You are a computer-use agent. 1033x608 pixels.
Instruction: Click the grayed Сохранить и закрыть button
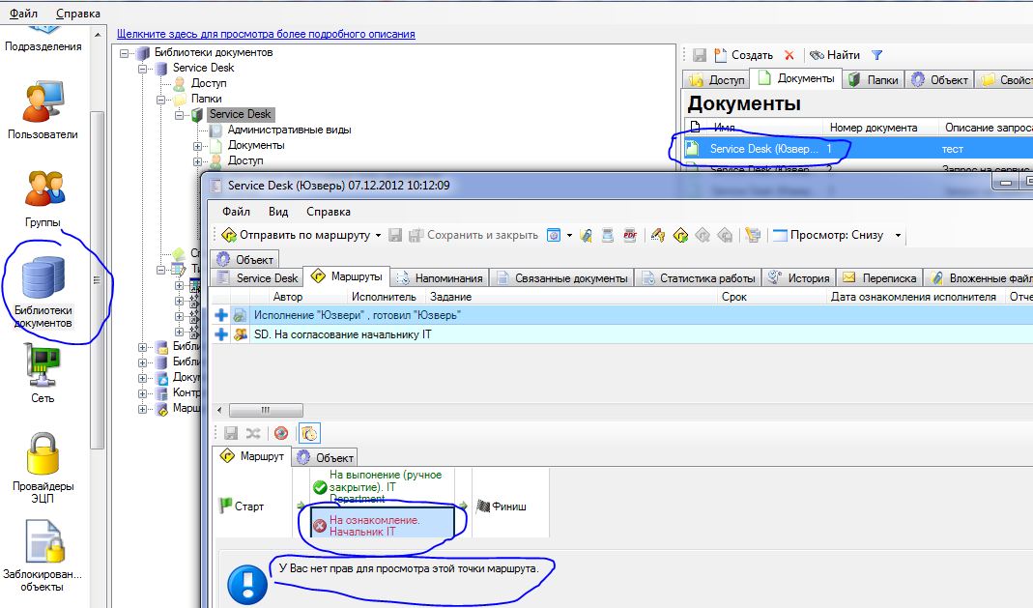(x=473, y=235)
